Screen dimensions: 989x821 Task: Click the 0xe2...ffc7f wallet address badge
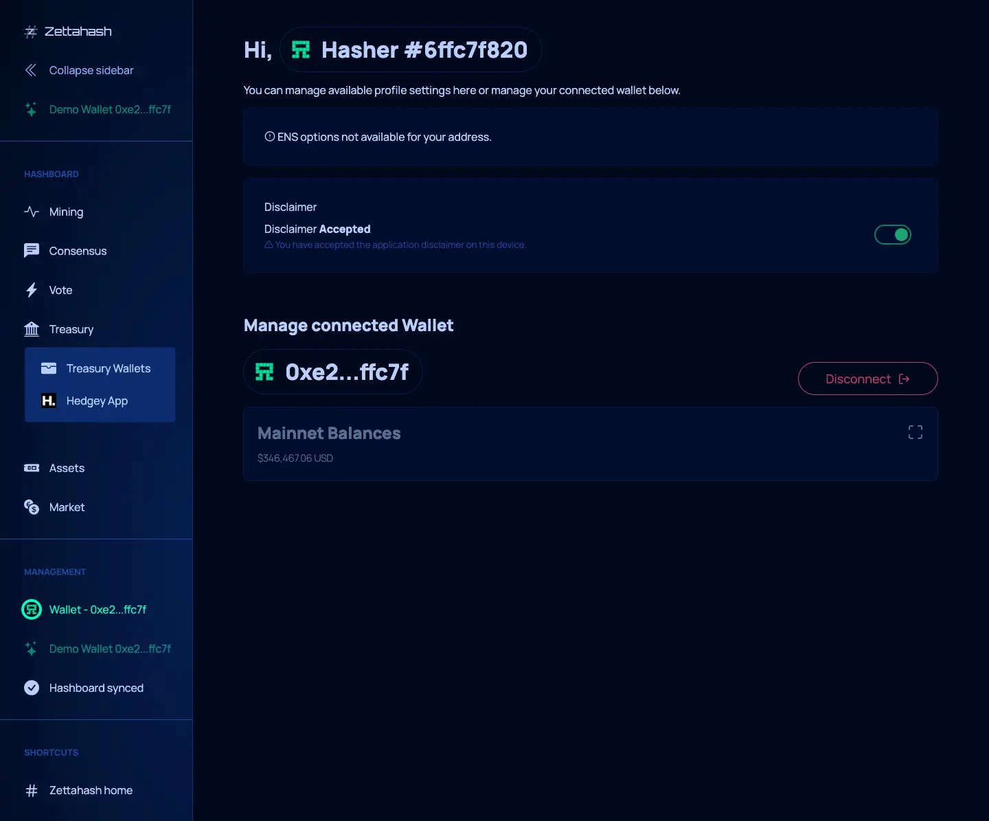point(332,372)
